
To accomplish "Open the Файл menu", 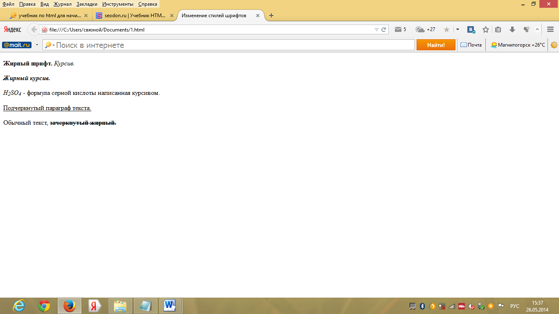I will (8, 4).
